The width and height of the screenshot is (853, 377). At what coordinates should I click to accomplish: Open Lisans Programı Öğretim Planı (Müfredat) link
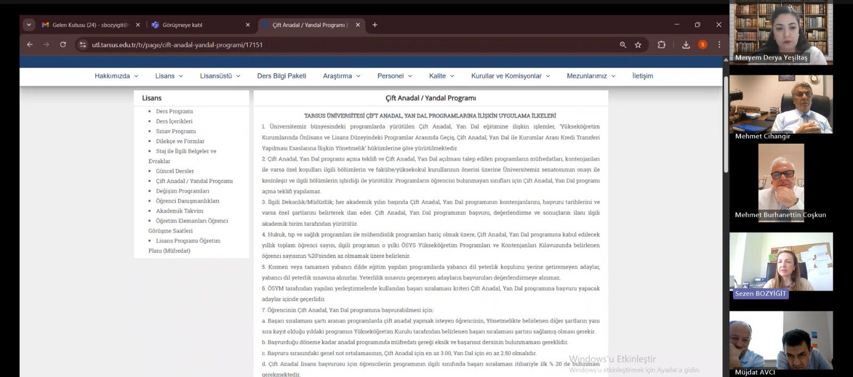coord(184,245)
